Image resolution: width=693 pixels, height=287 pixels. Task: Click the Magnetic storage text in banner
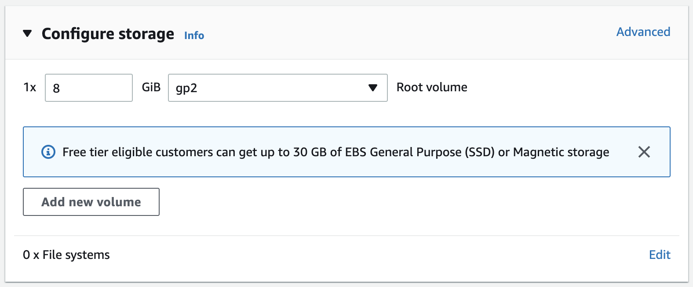561,152
